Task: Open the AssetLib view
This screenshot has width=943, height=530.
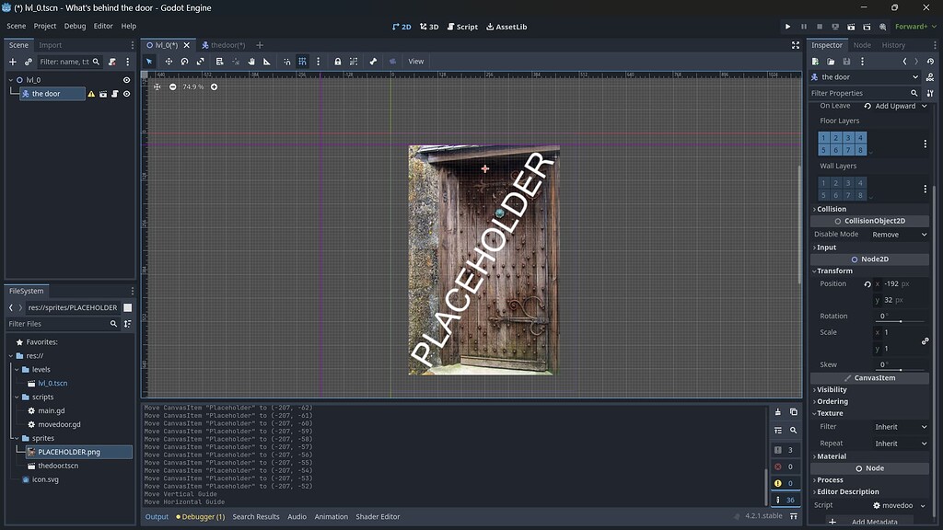Action: [506, 27]
